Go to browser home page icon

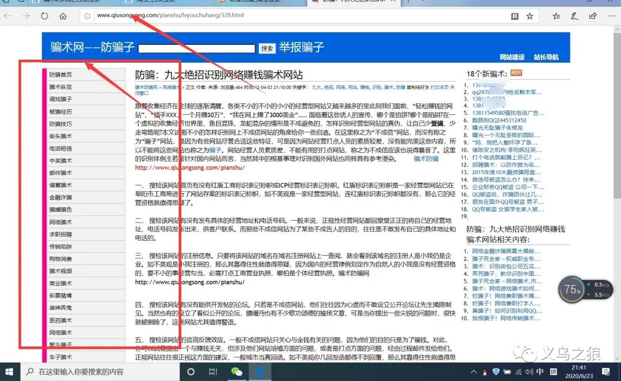pos(63,16)
